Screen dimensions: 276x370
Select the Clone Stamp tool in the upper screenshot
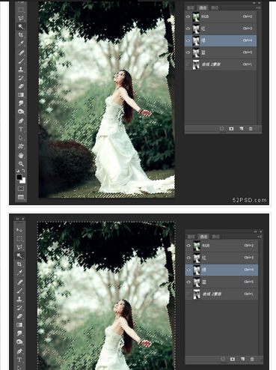[21, 70]
